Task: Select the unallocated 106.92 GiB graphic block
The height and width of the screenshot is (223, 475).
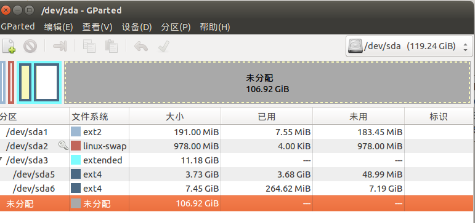Action: coord(267,82)
